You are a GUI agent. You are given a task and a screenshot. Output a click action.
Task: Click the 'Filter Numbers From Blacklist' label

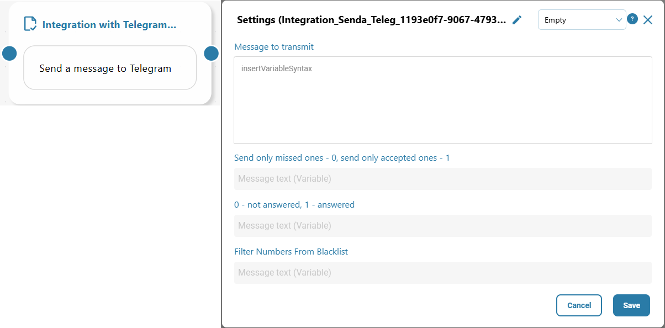pos(291,252)
